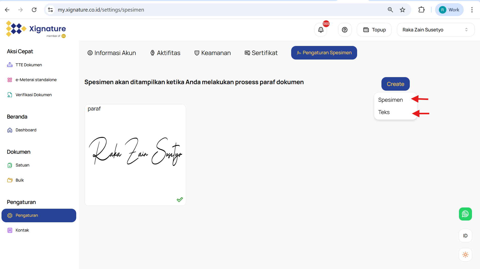480x269 pixels.
Task: Click the Xignature logo
Action: tap(36, 29)
